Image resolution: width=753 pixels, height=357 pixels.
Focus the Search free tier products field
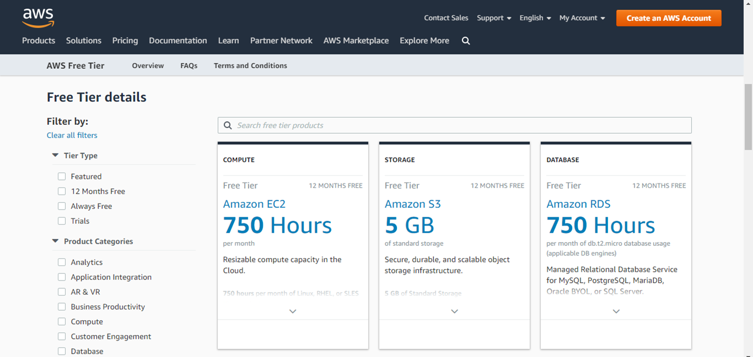pos(455,125)
